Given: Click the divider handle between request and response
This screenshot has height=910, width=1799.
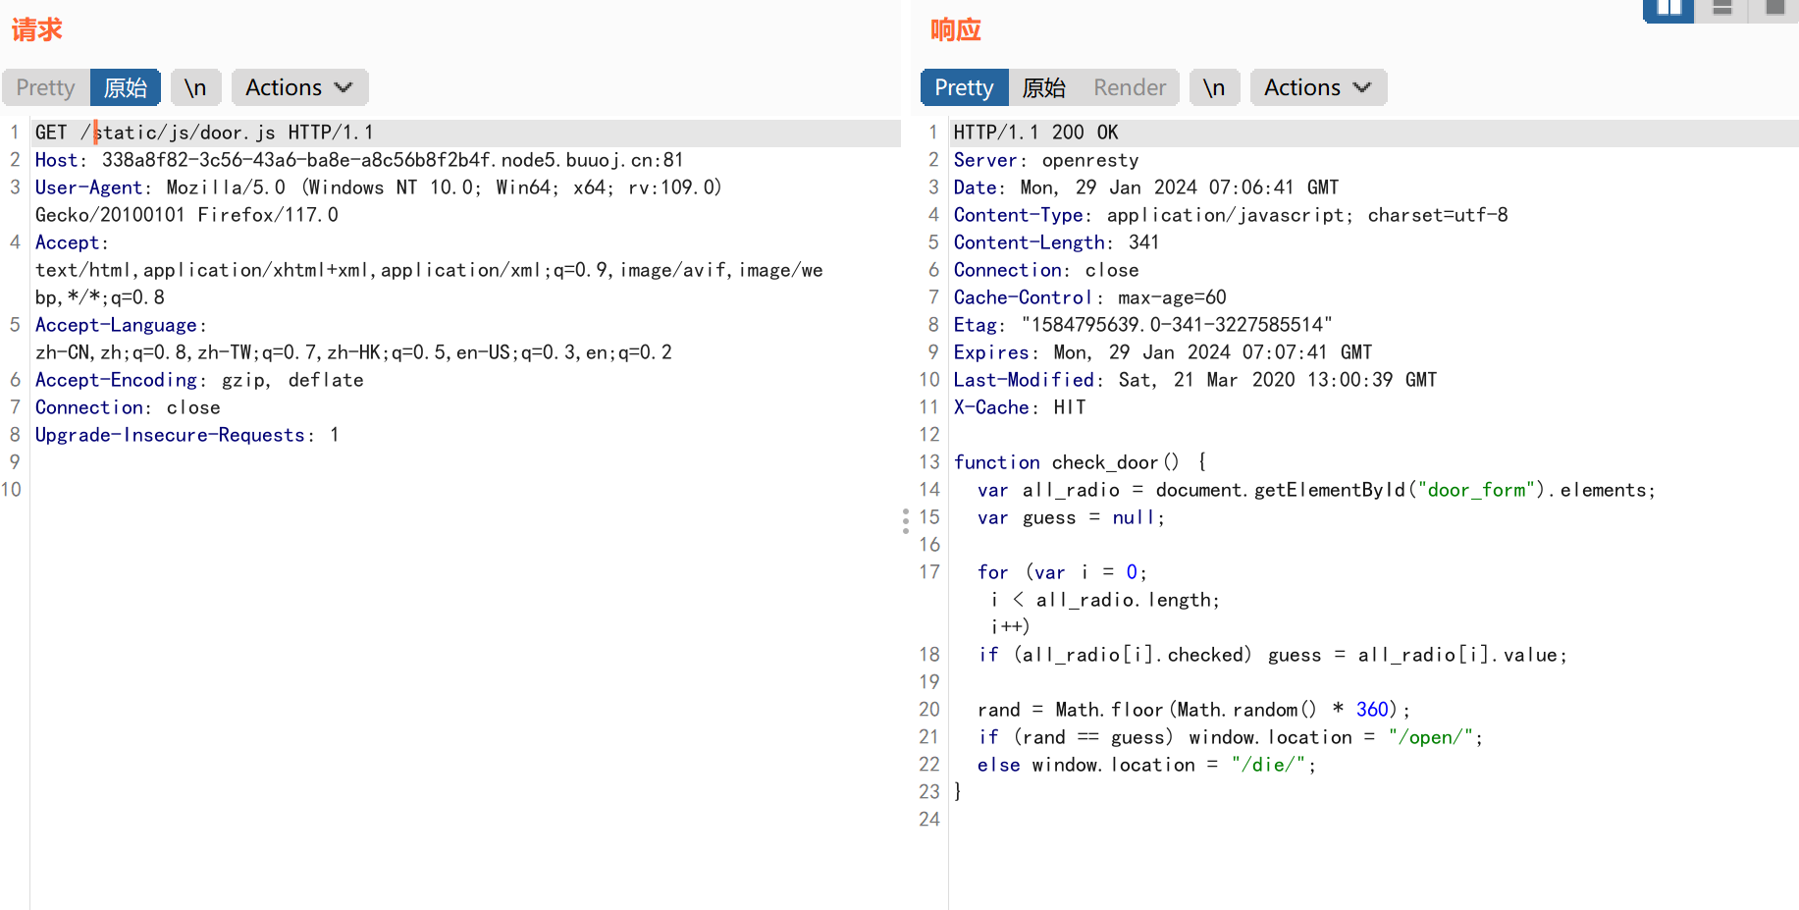Looking at the screenshot, I should [905, 520].
